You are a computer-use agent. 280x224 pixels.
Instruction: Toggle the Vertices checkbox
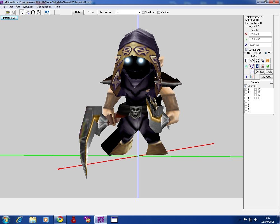click(159, 12)
